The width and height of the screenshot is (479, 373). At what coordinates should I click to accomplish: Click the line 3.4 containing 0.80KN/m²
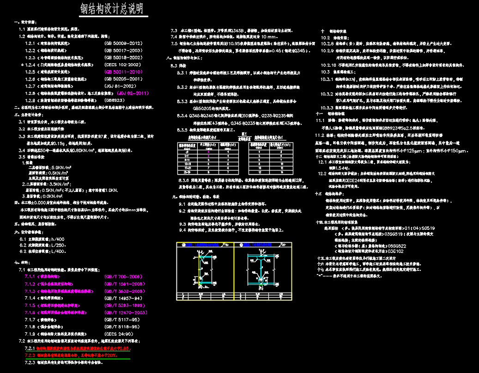point(76,150)
